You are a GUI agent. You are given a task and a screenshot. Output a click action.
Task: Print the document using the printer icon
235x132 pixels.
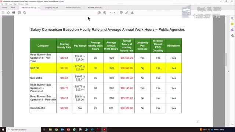click(14, 13)
